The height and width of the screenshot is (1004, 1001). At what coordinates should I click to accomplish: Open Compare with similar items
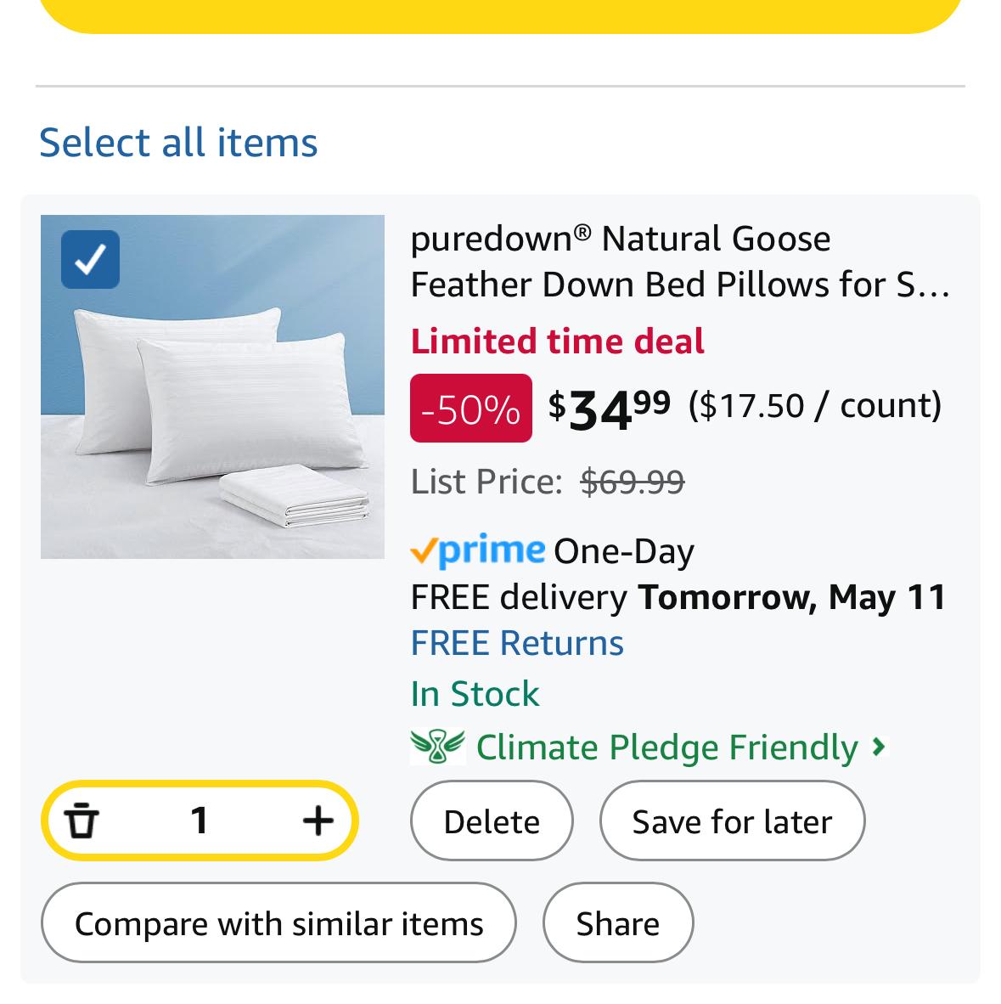[x=278, y=923]
